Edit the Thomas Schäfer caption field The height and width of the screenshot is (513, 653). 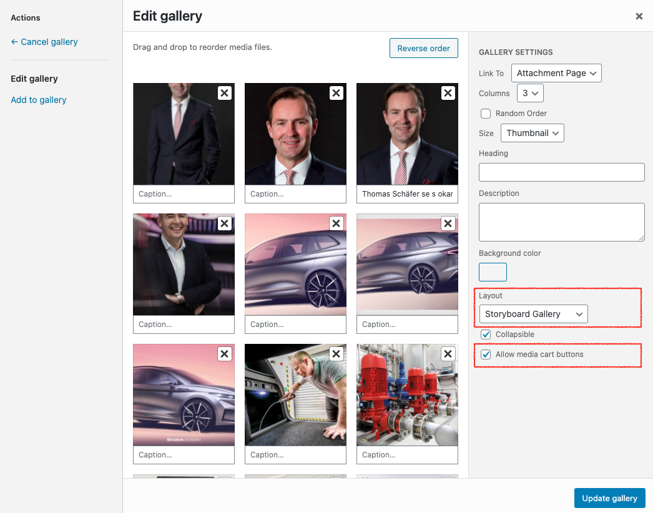[407, 194]
